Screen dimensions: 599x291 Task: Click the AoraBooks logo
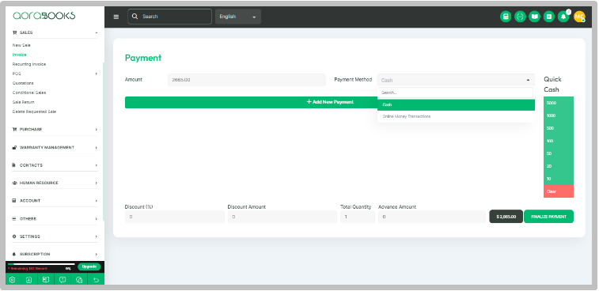[x=44, y=16]
